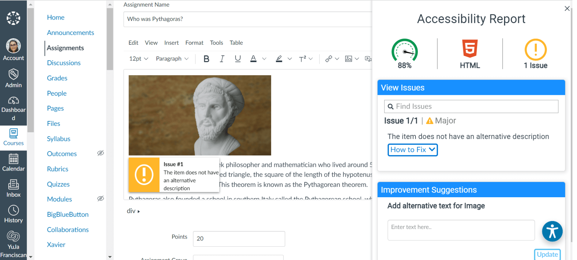Open the blue accessibility widget button

coord(552,231)
